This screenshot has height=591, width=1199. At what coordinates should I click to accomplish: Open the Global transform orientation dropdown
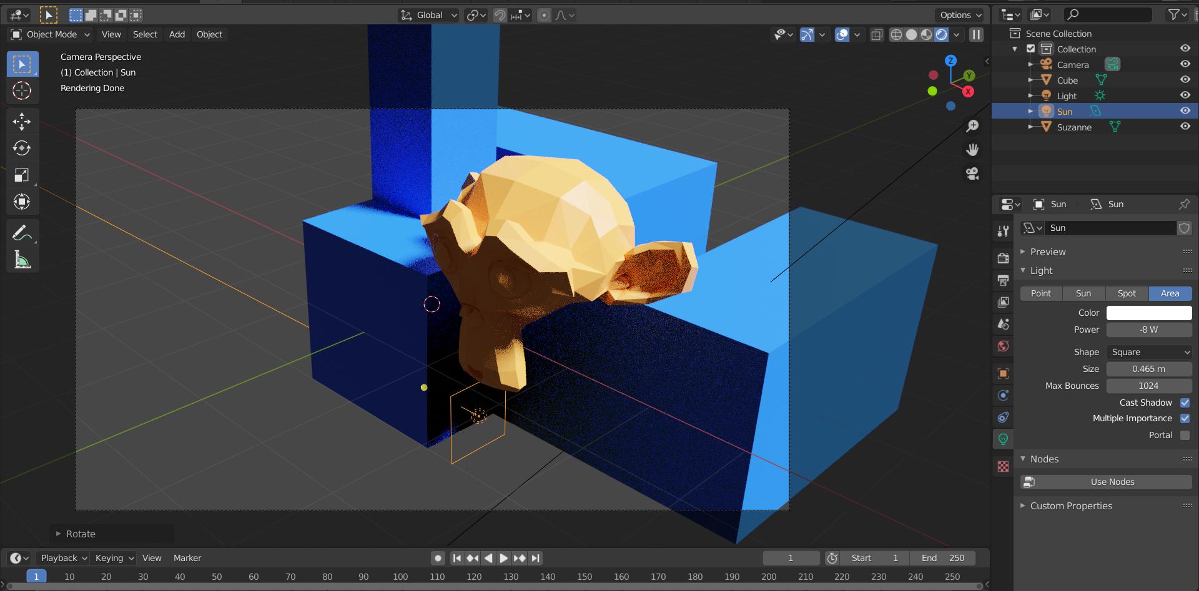[429, 15]
